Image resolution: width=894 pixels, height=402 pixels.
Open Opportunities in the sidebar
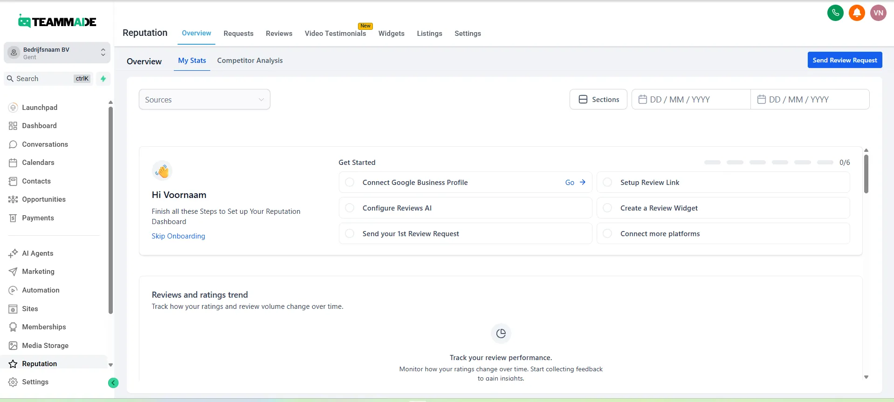[x=44, y=199]
